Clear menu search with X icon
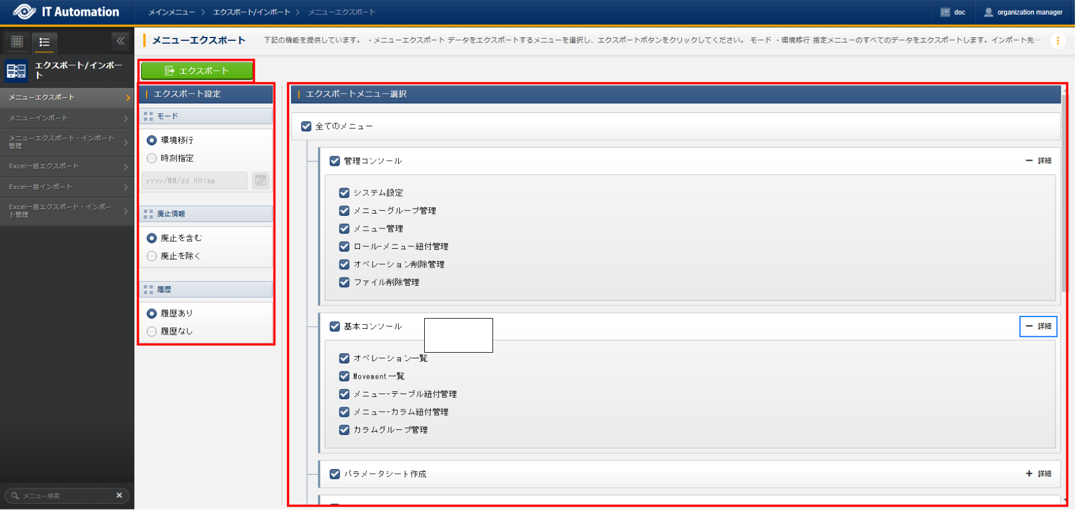This screenshot has height=510, width=1076. click(119, 495)
